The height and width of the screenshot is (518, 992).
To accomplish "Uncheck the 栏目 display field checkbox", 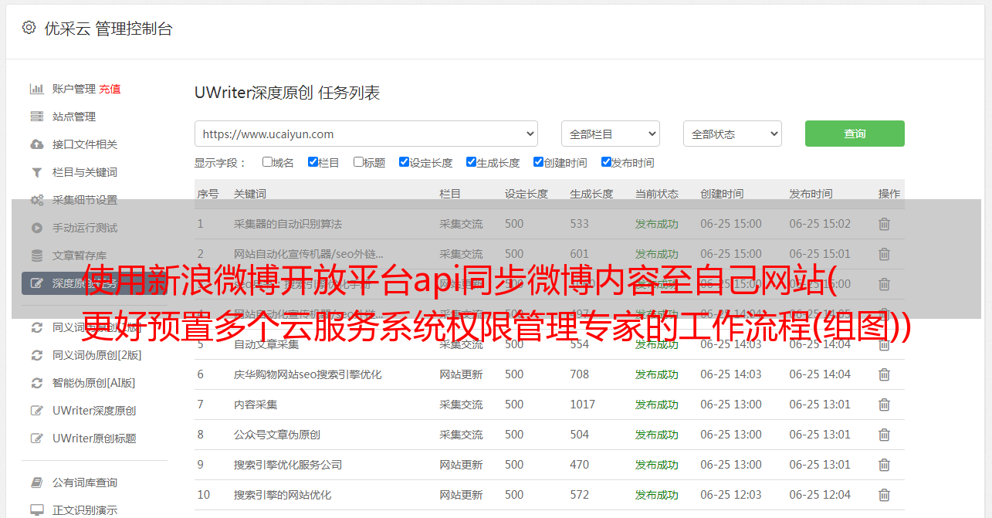I will [313, 162].
